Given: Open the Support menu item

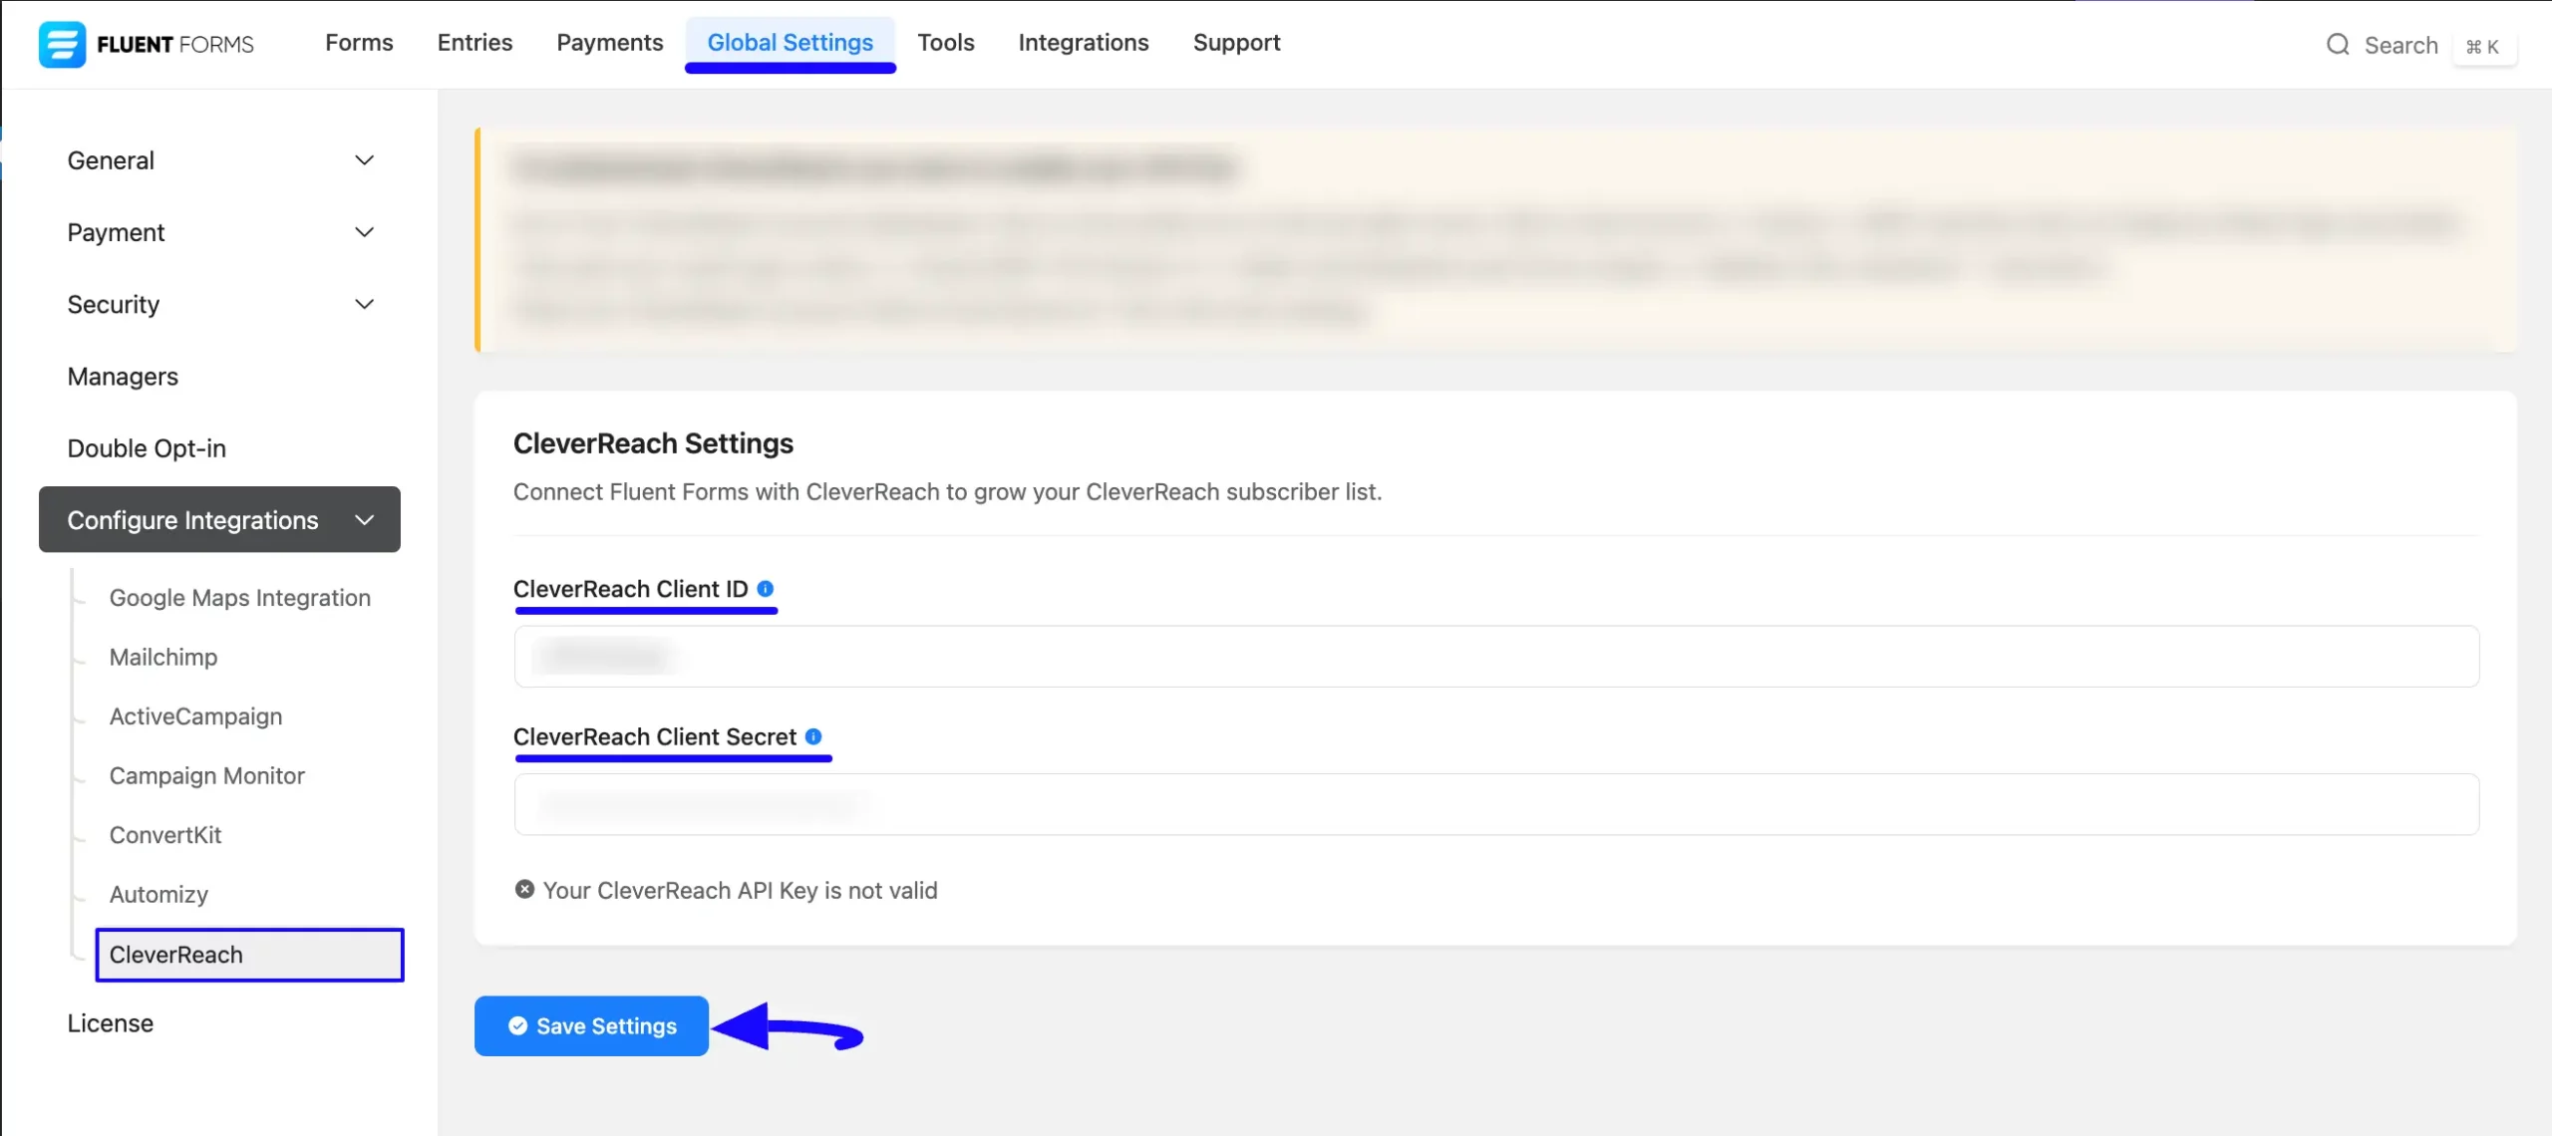Looking at the screenshot, I should click(x=1236, y=43).
